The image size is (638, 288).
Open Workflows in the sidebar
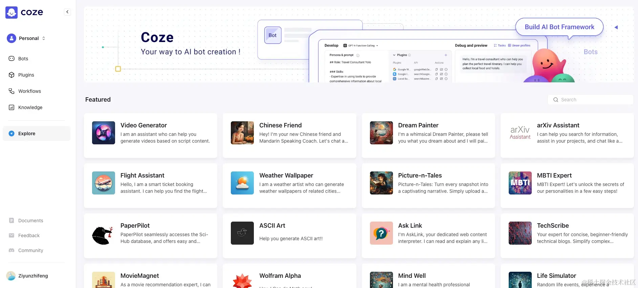click(x=37, y=91)
